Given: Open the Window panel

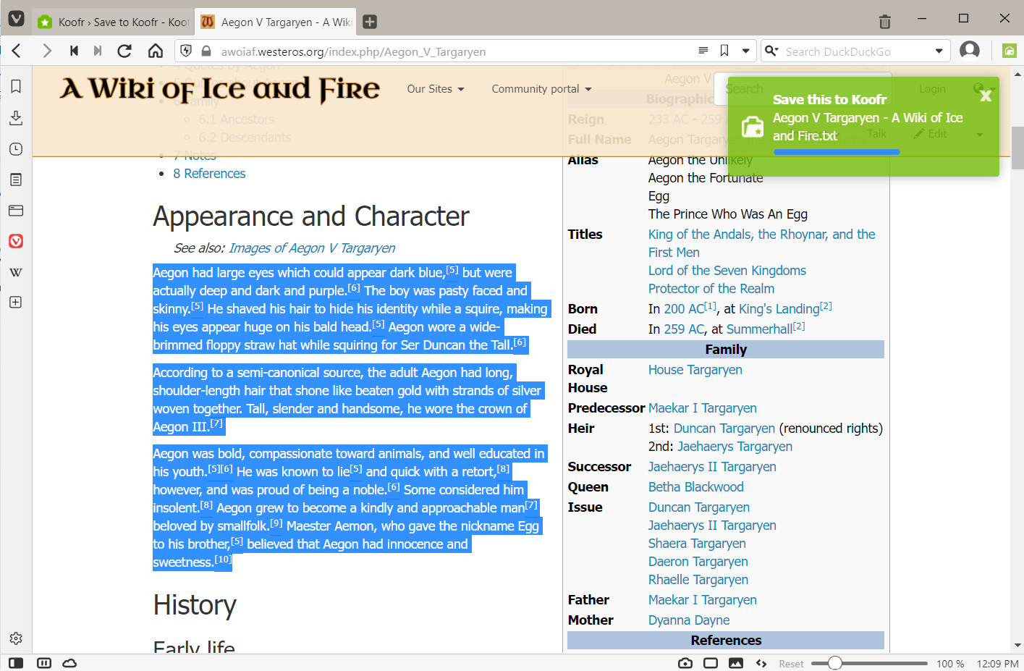Looking at the screenshot, I should tap(16, 211).
